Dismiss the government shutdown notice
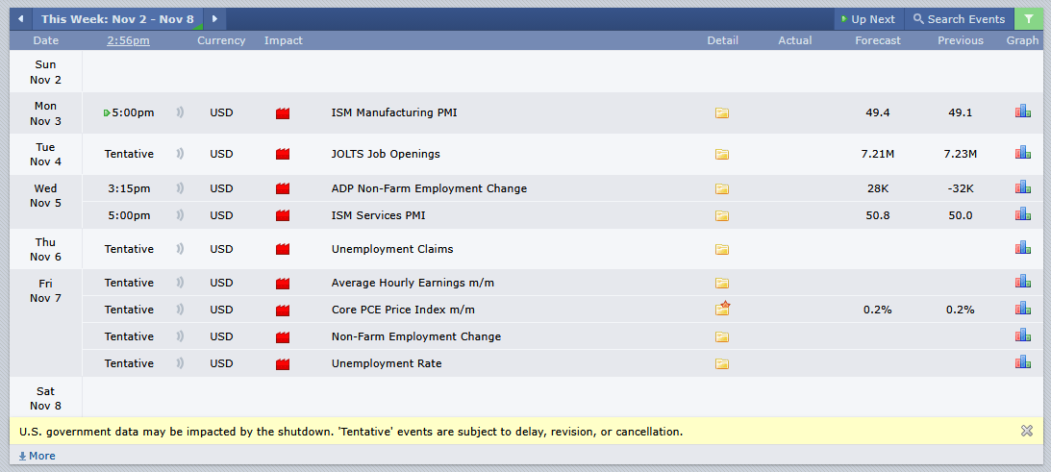The height and width of the screenshot is (472, 1051). pos(1026,431)
